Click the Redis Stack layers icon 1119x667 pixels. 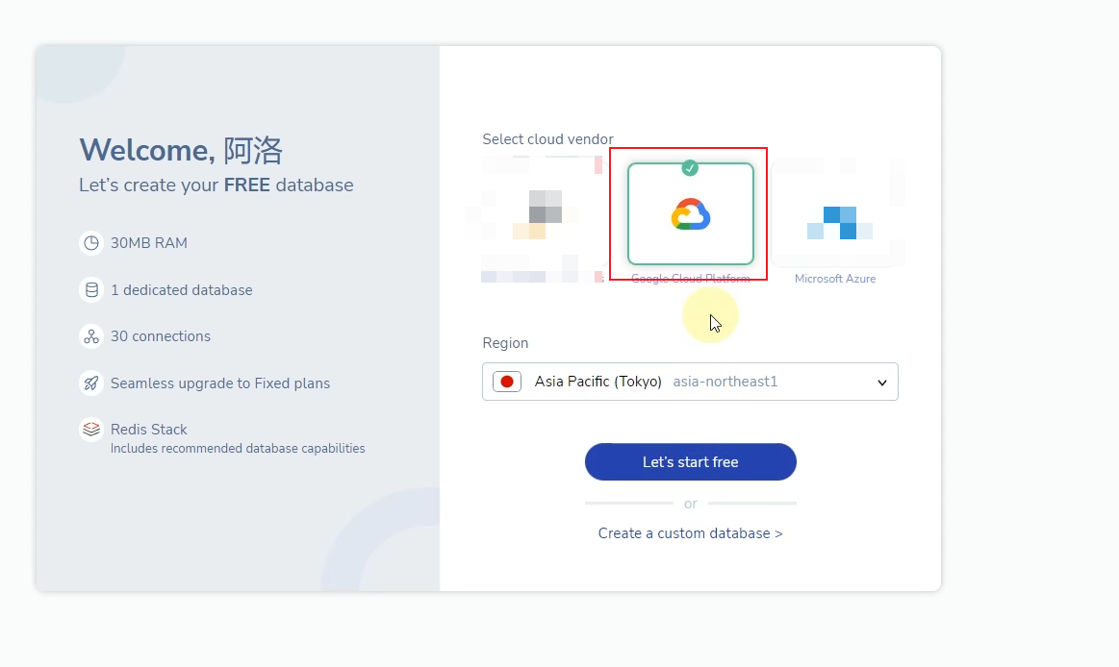coord(91,430)
